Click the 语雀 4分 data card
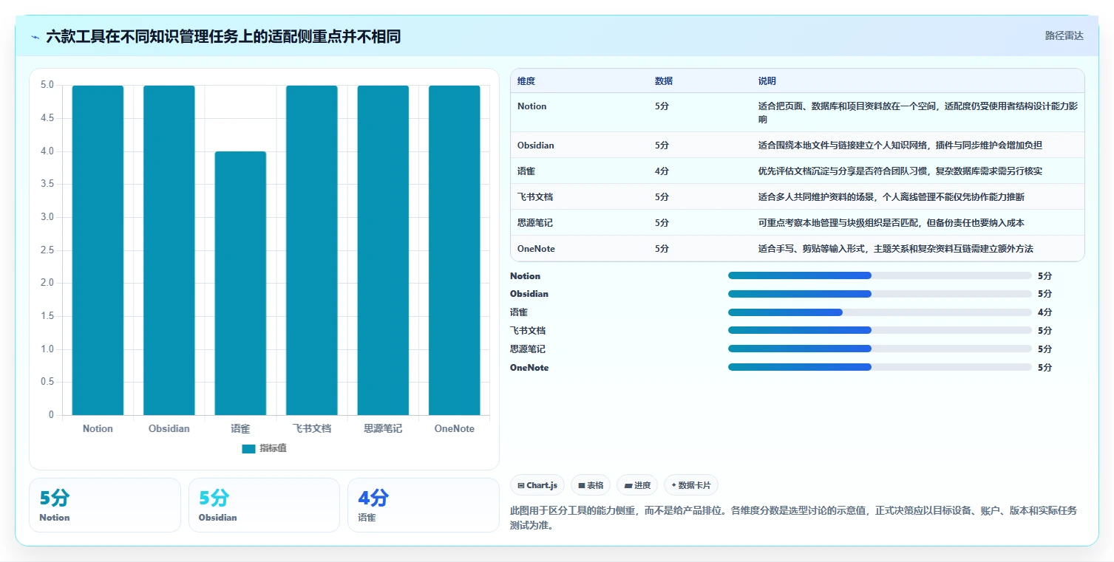 pos(424,505)
